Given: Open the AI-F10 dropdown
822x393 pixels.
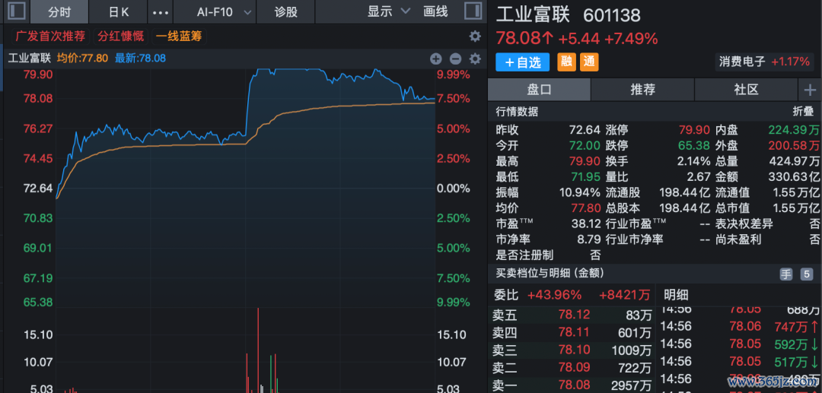Looking at the screenshot, I should [x=224, y=11].
